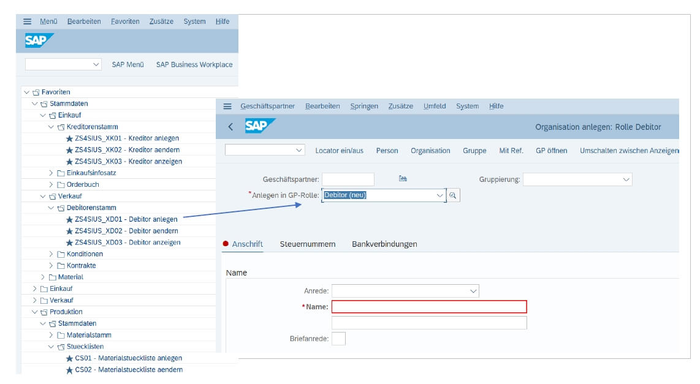The width and height of the screenshot is (700, 384).
Task: Click the Konditionen folder icon
Action: tap(61, 254)
